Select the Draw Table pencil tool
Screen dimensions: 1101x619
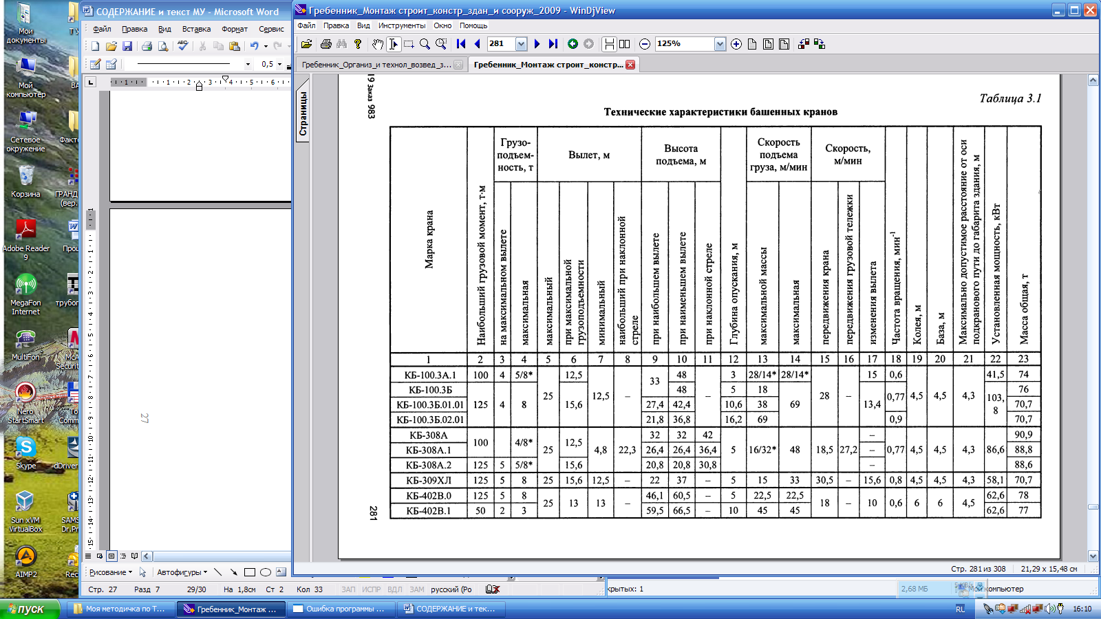click(x=95, y=64)
